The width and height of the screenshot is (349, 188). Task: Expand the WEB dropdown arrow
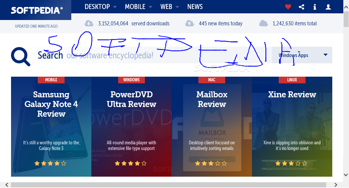[177, 7]
